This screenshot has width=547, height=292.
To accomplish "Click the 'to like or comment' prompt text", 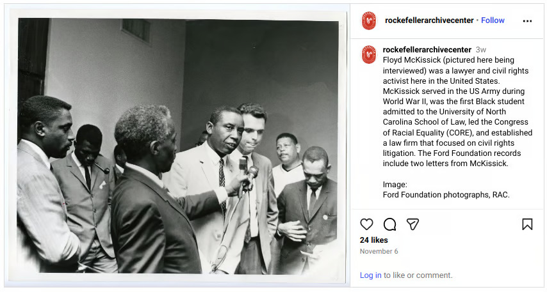I will pyautogui.click(x=418, y=275).
